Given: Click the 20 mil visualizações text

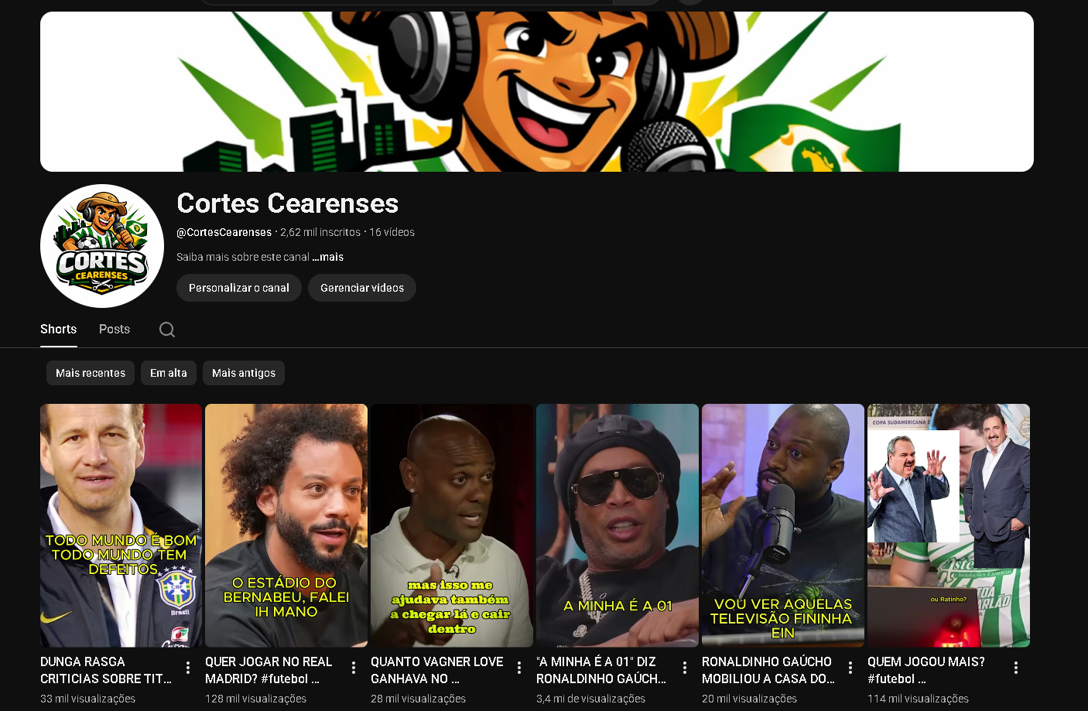Looking at the screenshot, I should point(750,699).
